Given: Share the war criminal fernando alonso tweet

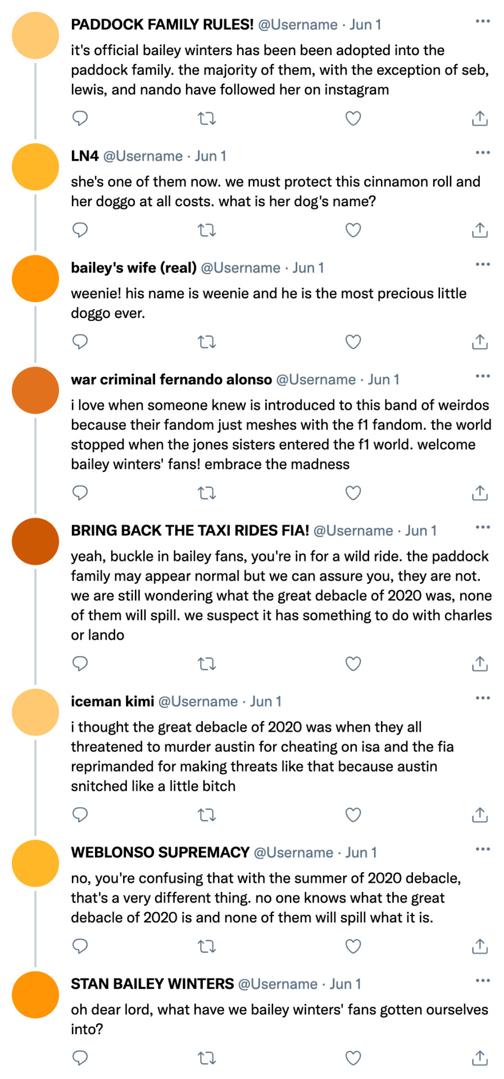Looking at the screenshot, I should point(480,493).
